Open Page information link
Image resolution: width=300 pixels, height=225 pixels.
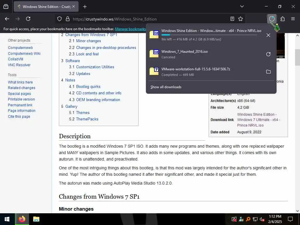tap(22, 110)
